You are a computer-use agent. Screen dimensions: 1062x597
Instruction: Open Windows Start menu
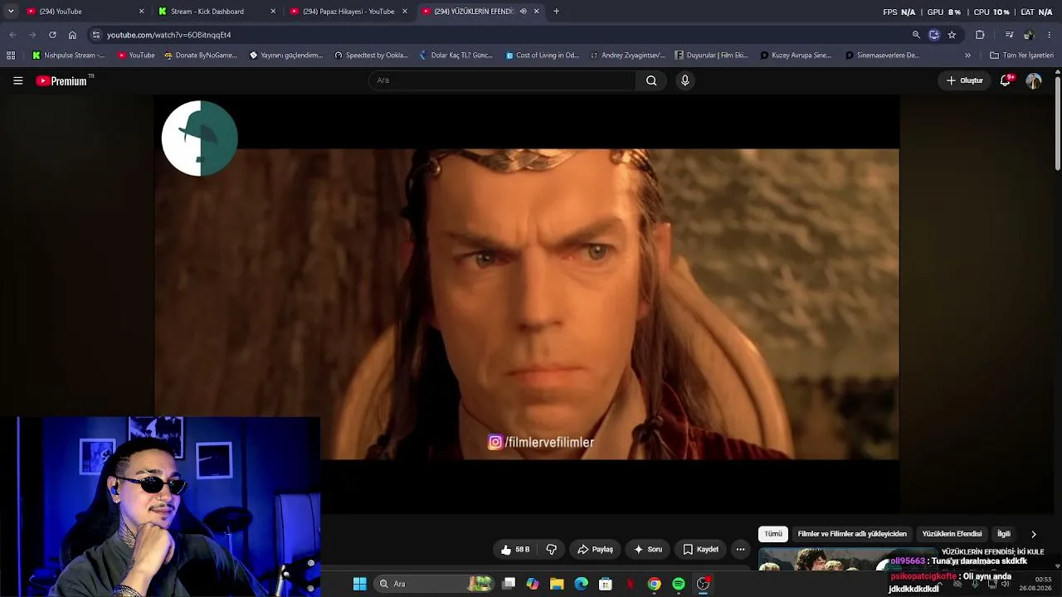click(x=359, y=584)
